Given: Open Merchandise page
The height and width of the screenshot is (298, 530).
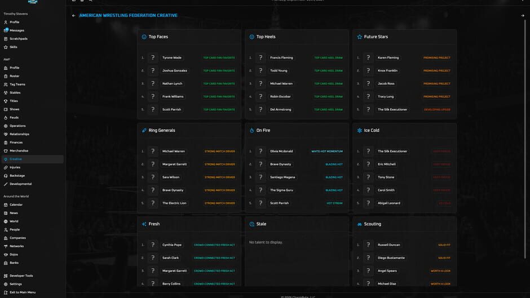Looking at the screenshot, I should tap(19, 150).
